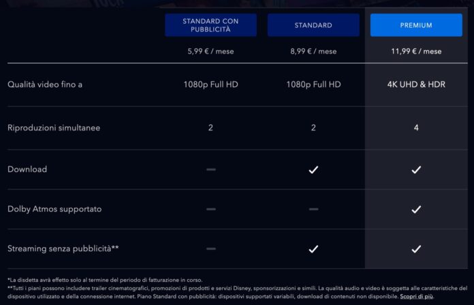
Task: Click the 8,99 € / mese Standard price
Action: click(313, 51)
